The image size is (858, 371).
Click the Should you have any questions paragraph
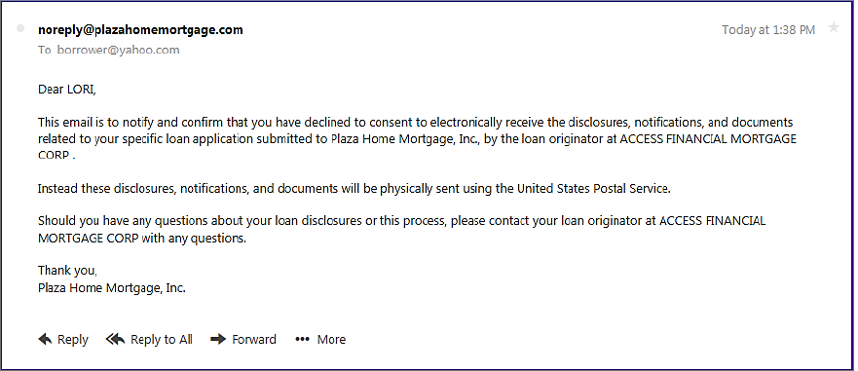coord(401,230)
